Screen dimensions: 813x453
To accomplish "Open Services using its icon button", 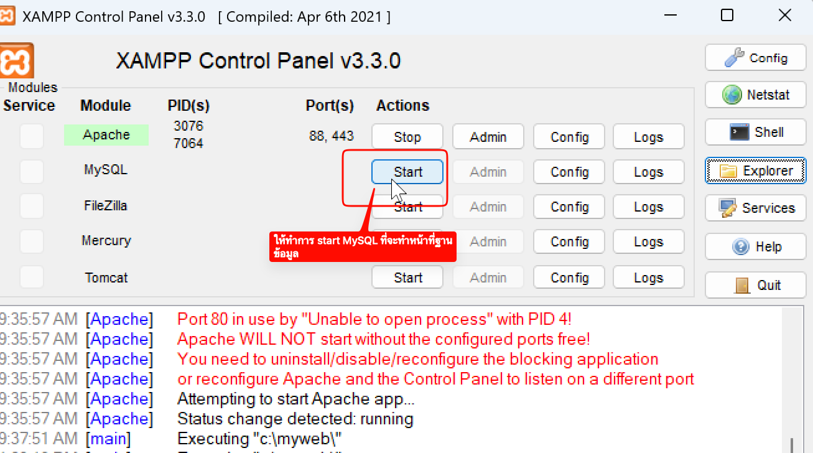I will point(727,208).
